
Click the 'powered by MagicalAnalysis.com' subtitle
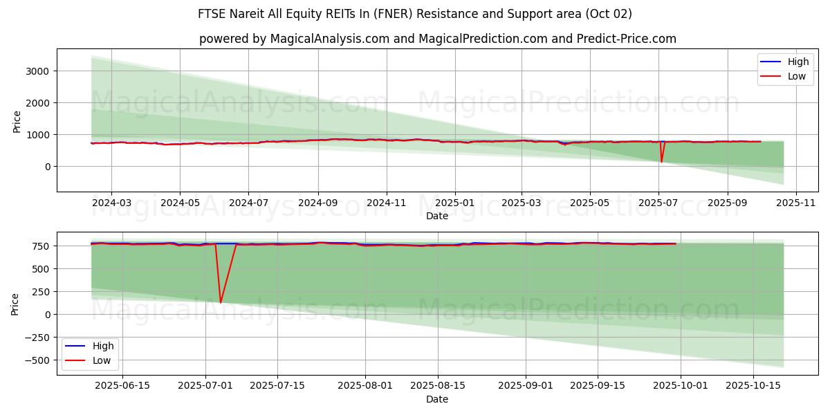click(x=437, y=39)
